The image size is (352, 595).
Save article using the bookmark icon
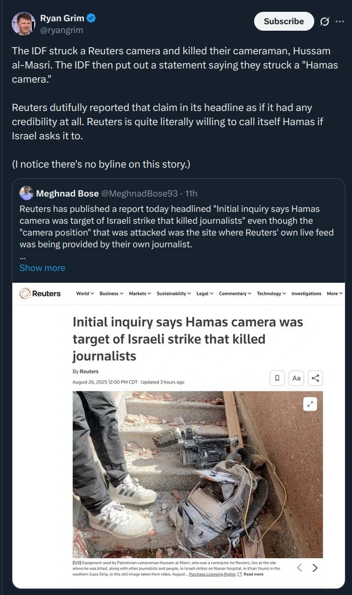277,378
